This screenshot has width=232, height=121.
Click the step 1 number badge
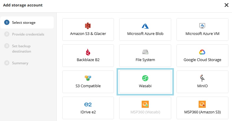tap(7, 22)
